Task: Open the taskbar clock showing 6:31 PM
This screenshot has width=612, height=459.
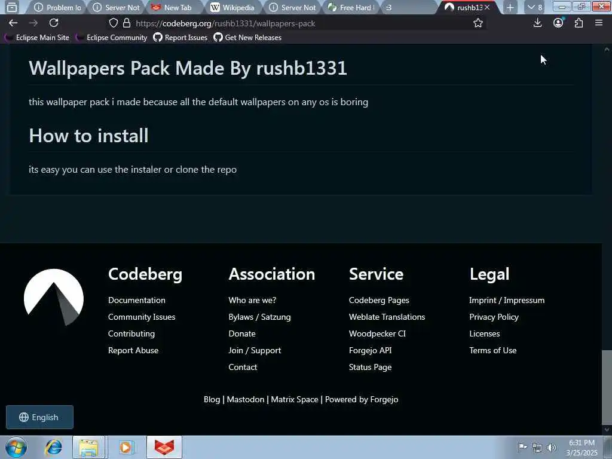Action: coord(582,448)
